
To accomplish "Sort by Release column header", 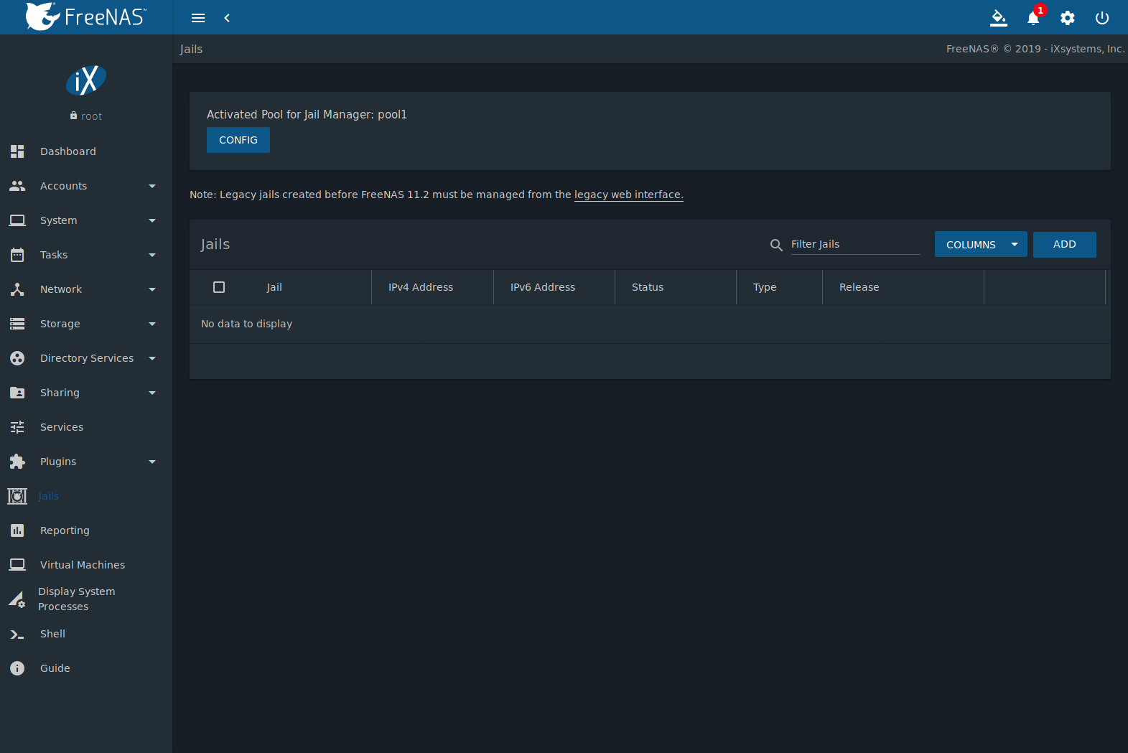I will click(x=859, y=287).
